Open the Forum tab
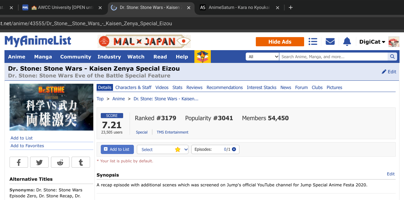 pos(301,88)
